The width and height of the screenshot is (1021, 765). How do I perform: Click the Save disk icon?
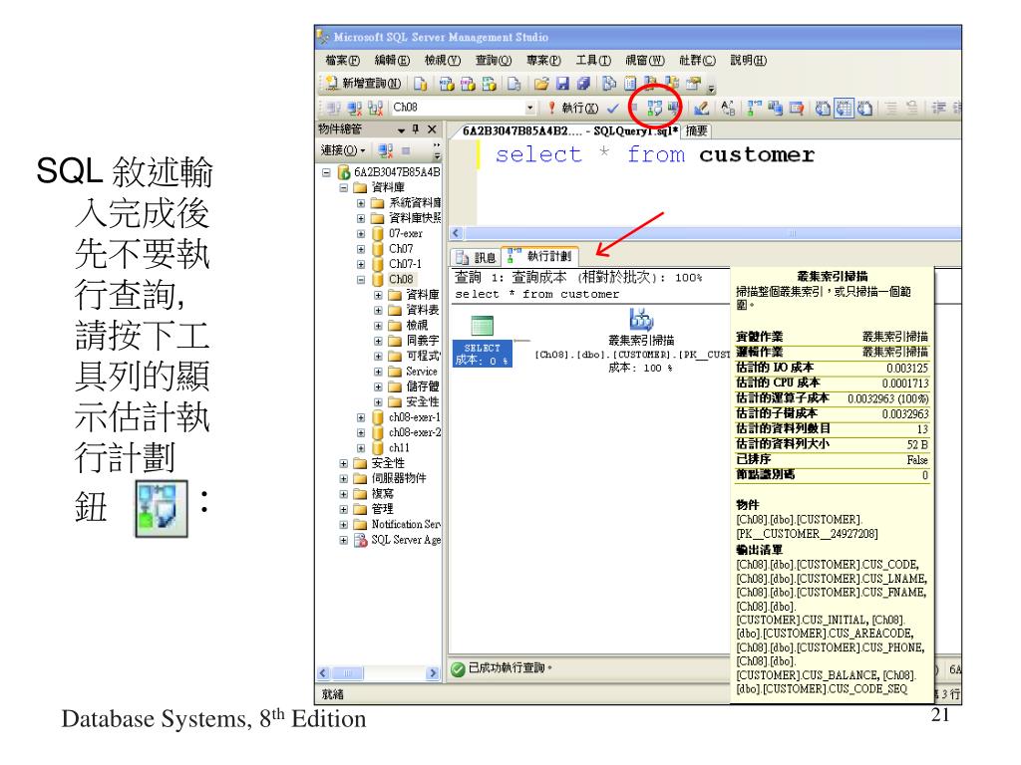(562, 84)
